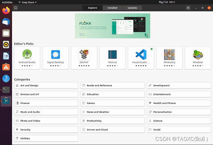Open the Music and Audio category
This screenshot has height=145, width=213.
tap(46, 112)
